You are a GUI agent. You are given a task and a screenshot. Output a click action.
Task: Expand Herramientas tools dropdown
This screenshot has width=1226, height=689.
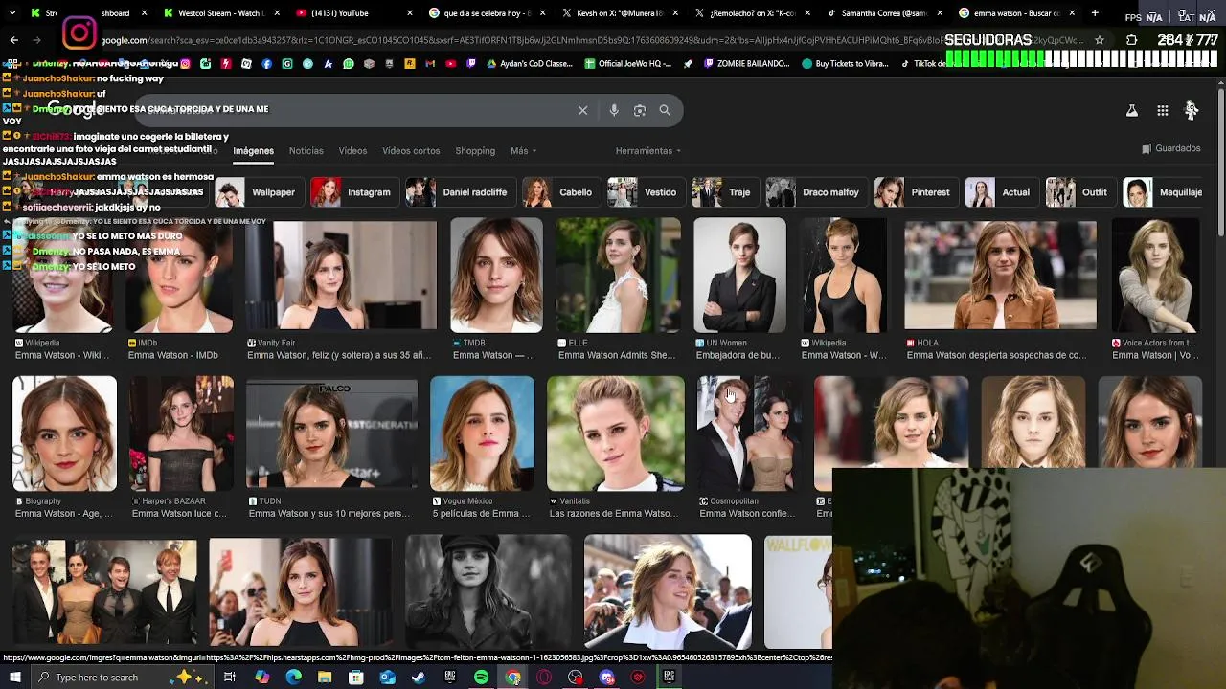(x=648, y=151)
